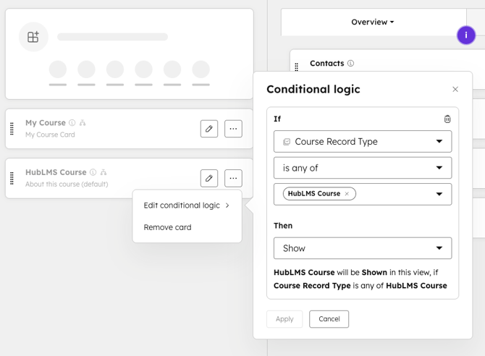Click the add-card placeholder icon

(33, 37)
